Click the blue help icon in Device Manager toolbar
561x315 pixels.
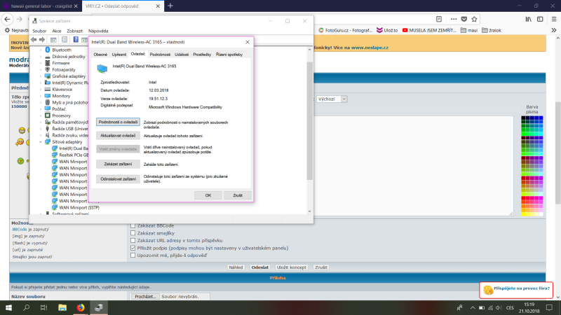click(76, 40)
